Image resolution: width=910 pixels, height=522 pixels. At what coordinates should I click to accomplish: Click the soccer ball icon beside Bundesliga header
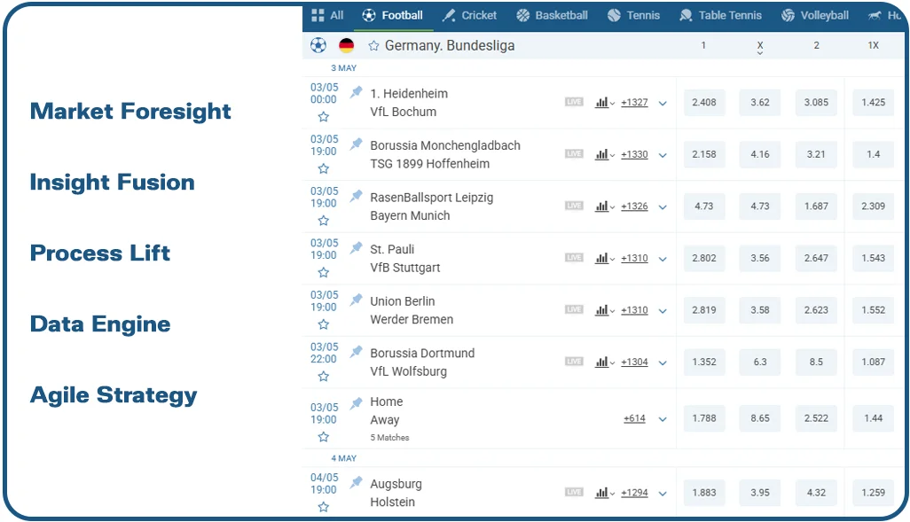[x=318, y=45]
